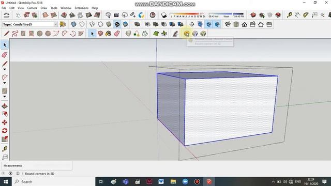Enable Wireframe face style
Image resolution: width=331 pixels, height=186 pixels.
point(92,24)
